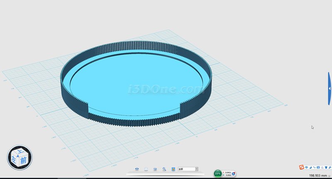The height and width of the screenshot is (179, 332).
Task: Expand the 198.933 mm units dropdown arrow
Action: point(329,176)
